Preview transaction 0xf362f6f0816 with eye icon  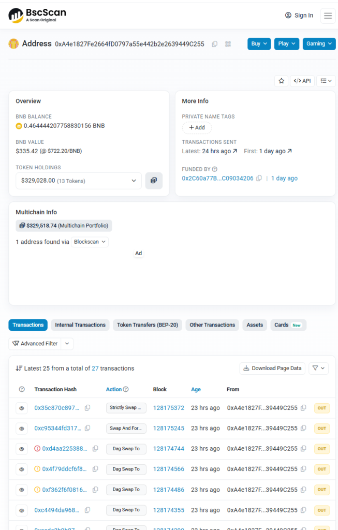22,490
